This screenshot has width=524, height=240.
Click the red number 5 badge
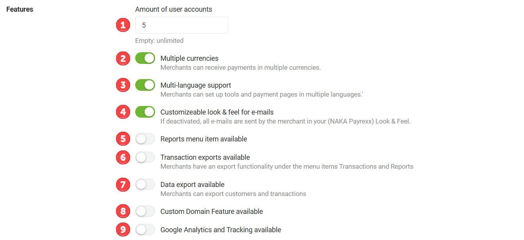coord(123,139)
